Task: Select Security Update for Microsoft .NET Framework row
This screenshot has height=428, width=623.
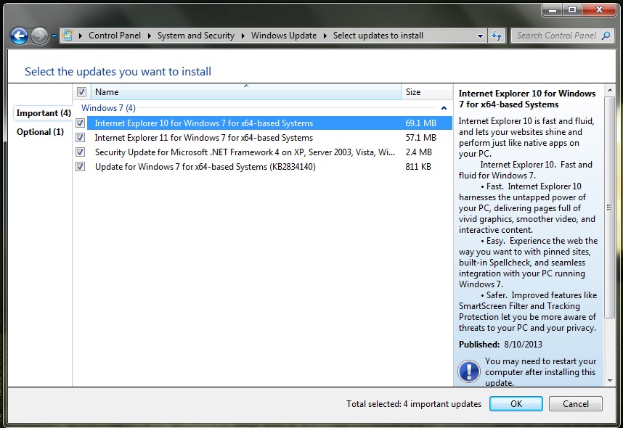Action: [269, 152]
